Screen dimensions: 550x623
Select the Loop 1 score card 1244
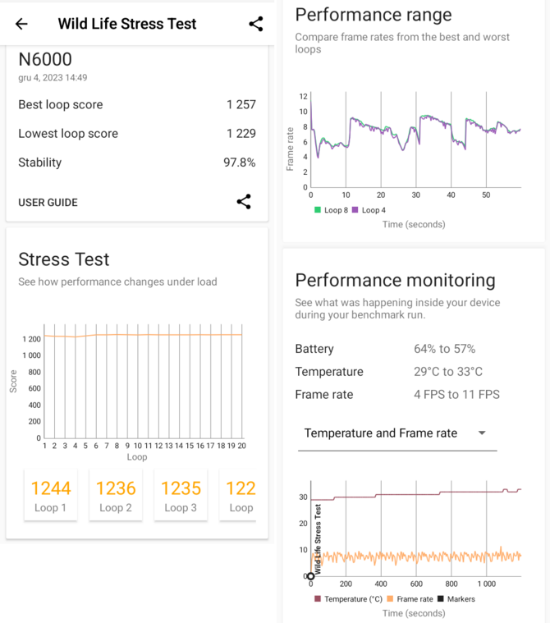tap(50, 495)
